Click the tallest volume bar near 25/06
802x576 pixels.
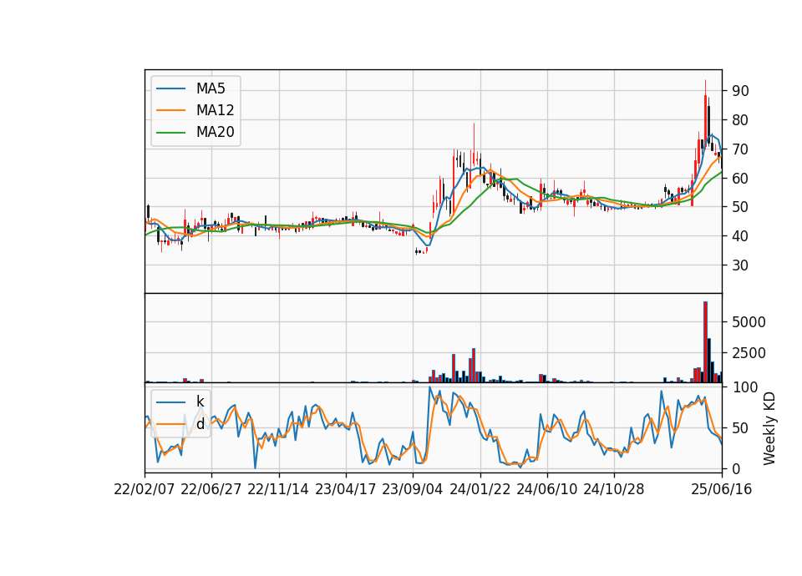pyautogui.click(x=705, y=342)
